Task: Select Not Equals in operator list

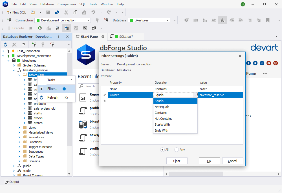Action: (175, 107)
